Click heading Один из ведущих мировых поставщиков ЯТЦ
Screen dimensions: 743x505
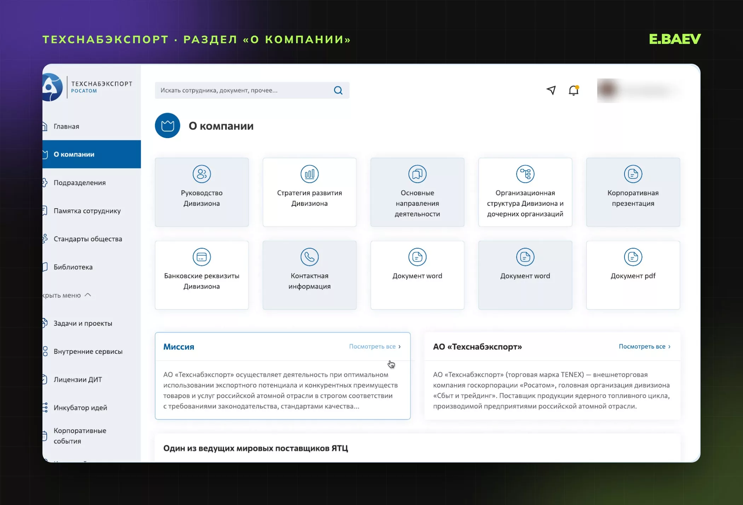tap(255, 448)
